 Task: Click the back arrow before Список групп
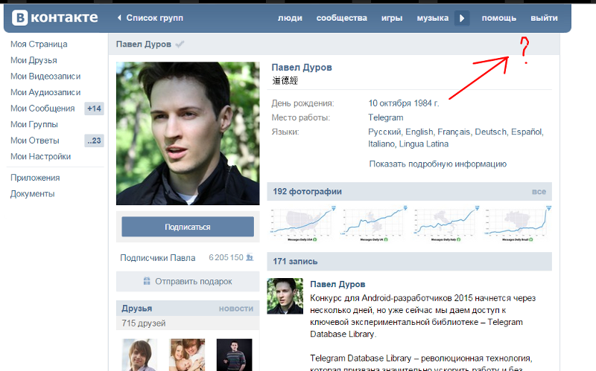coord(120,18)
